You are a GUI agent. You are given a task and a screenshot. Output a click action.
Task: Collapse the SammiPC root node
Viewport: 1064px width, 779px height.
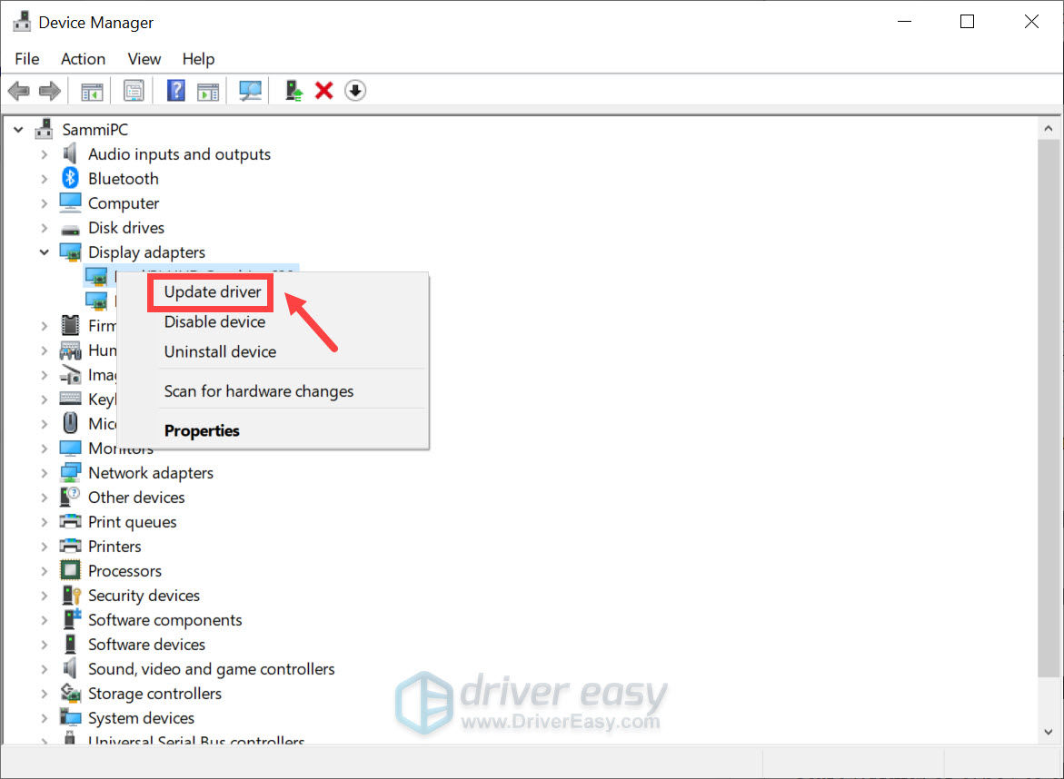point(18,129)
